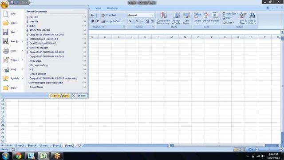This screenshot has height=160, width=284.
Task: Pin class list to recent documents
Action: tap(85, 17)
